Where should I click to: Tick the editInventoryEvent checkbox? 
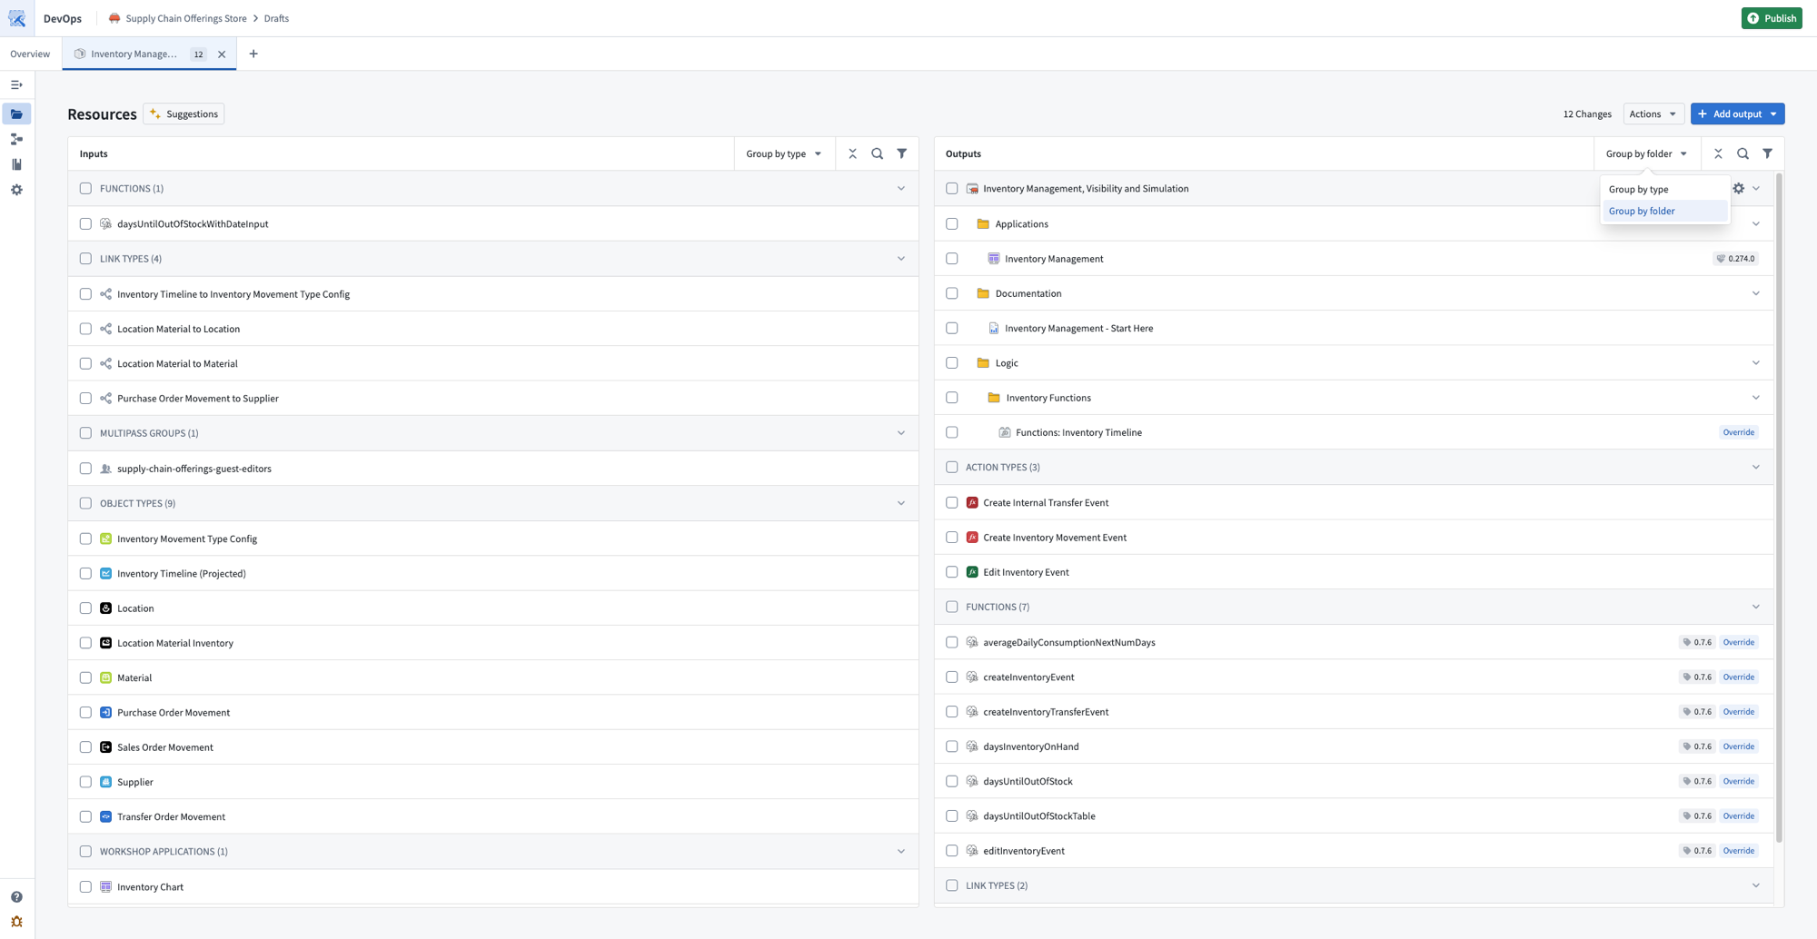(951, 851)
